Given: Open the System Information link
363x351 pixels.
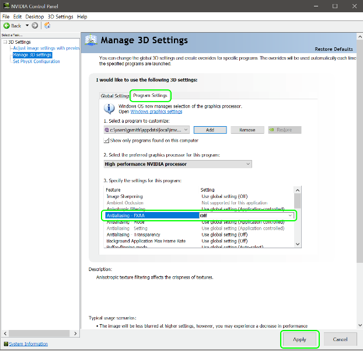Looking at the screenshot, I should 28,344.
